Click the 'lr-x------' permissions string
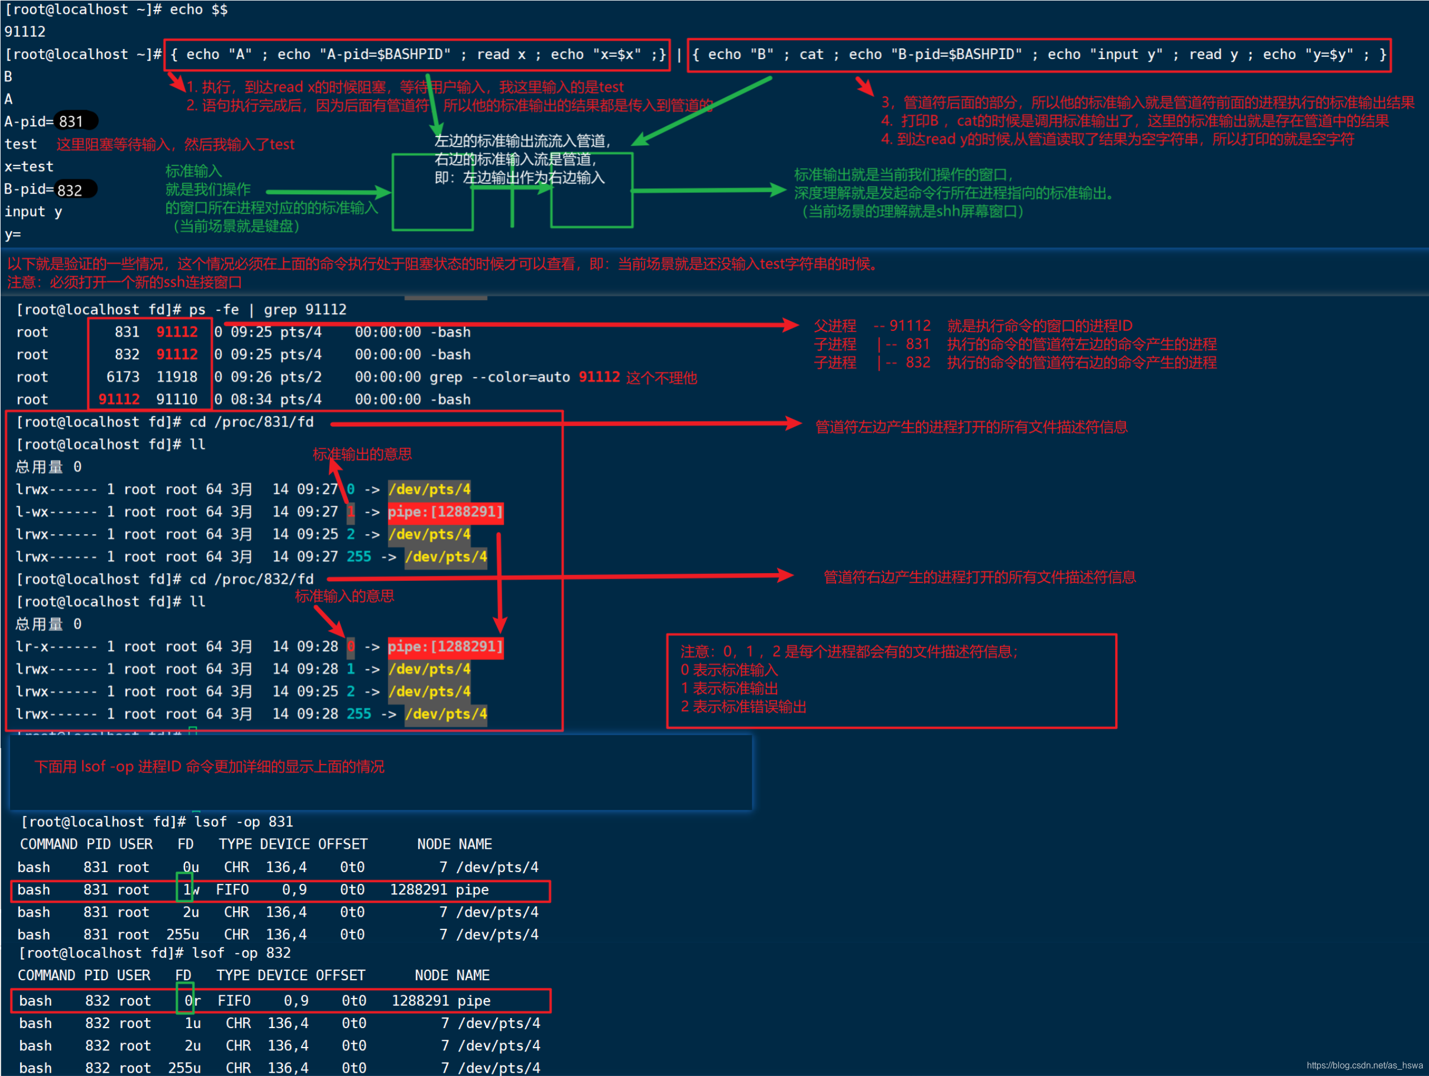Image resolution: width=1429 pixels, height=1076 pixels. click(56, 647)
